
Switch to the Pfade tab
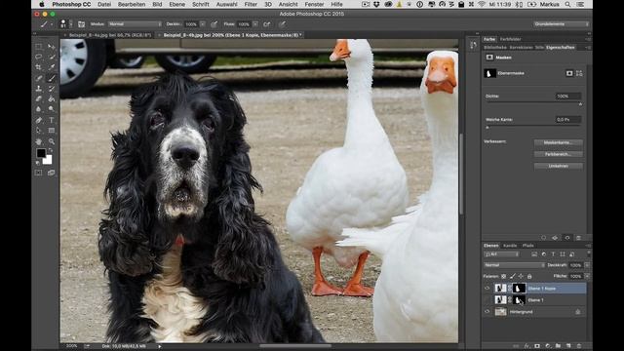pos(528,246)
